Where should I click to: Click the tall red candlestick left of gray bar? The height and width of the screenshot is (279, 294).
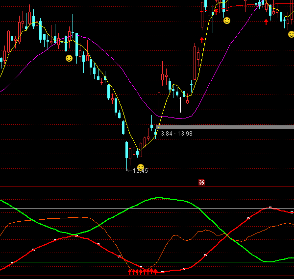159,107
